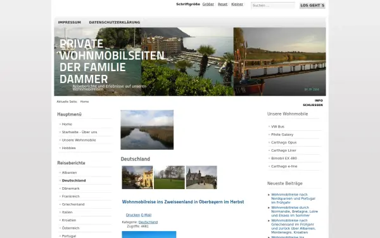Close the info column via INFO SCHLIESSEN
The image size is (380, 238).
point(313,103)
